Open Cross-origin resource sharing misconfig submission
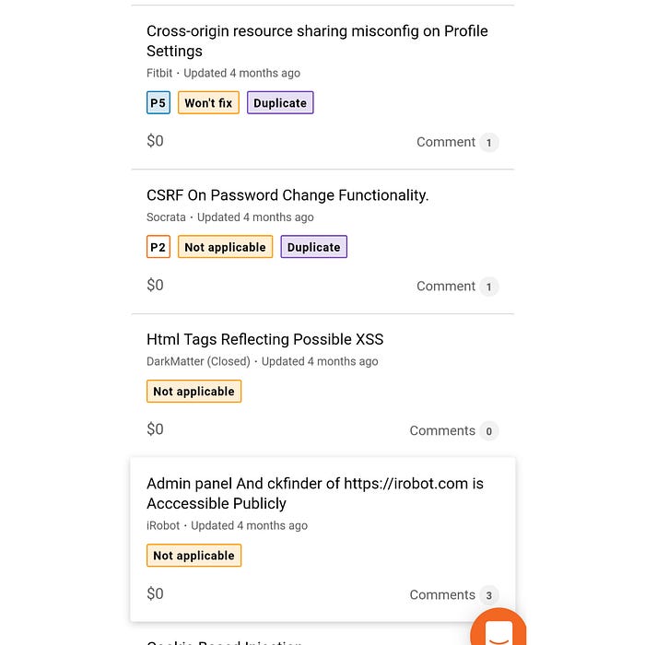 317,41
